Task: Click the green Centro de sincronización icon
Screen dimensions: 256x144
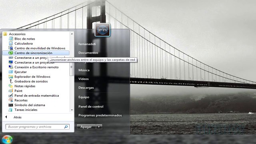Action: click(11, 53)
